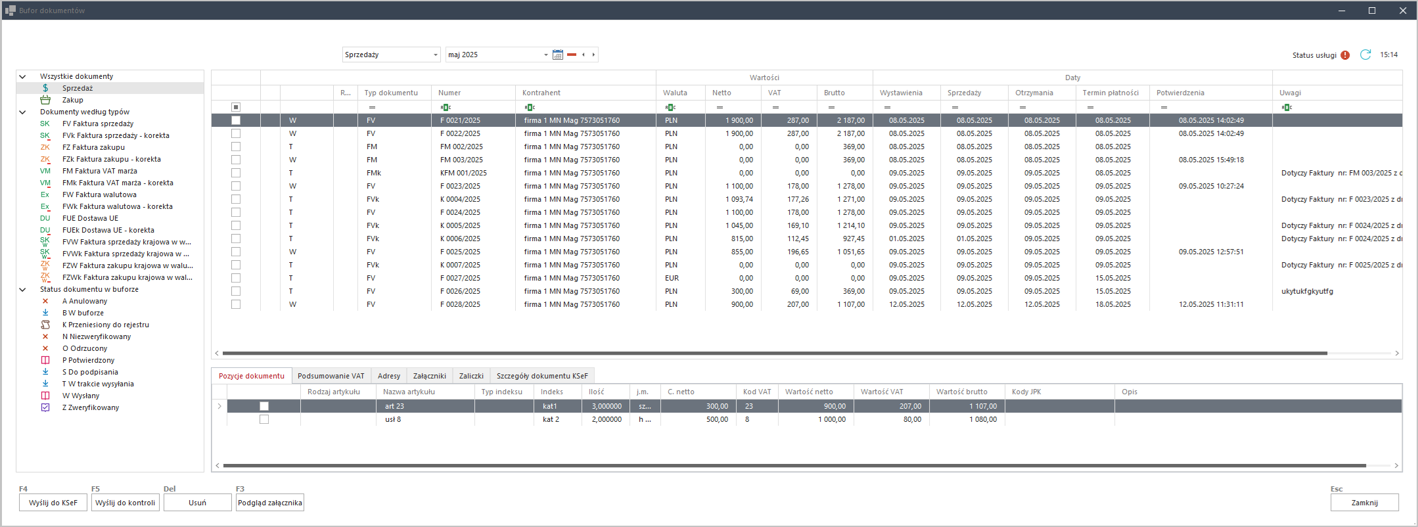Viewport: 1418px width, 527px height.
Task: Click the horizontal scrollbar of documents grid
Action: pyautogui.click(x=775, y=354)
